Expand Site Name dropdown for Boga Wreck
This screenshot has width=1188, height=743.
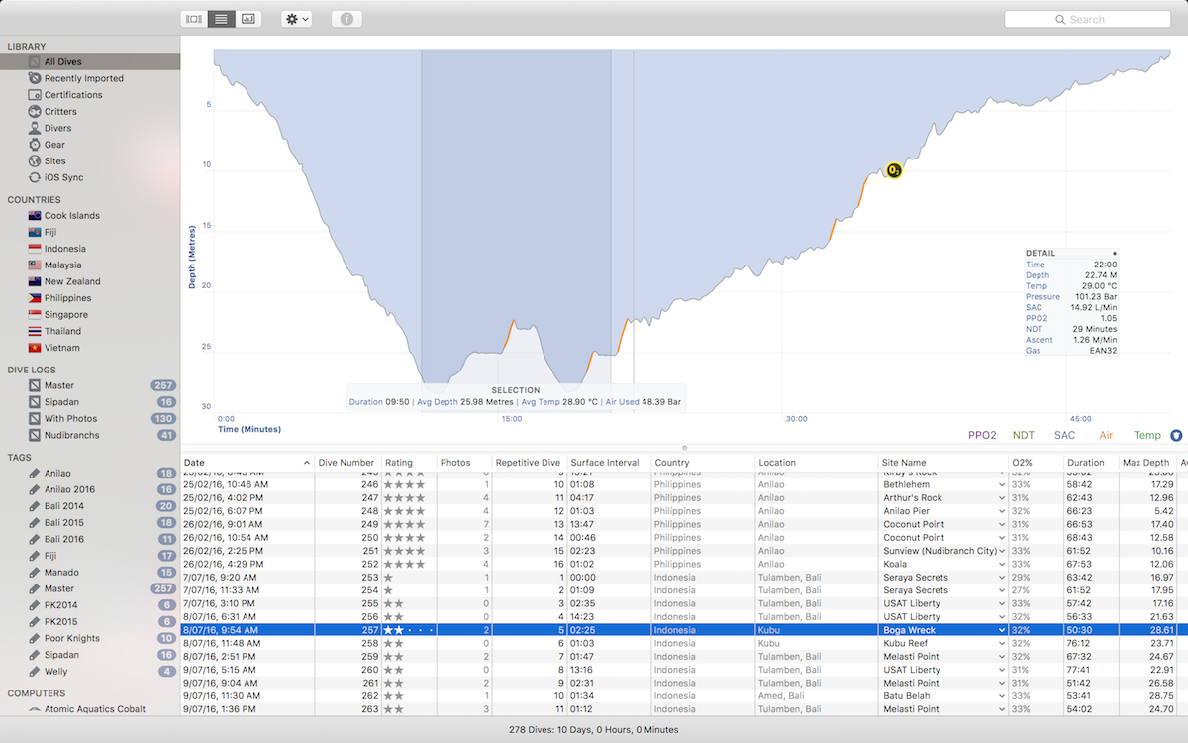pos(1002,630)
